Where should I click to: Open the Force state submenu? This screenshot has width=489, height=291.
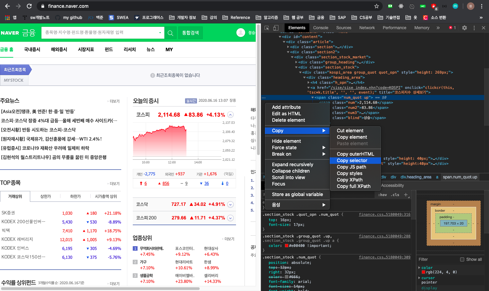[x=297, y=148]
